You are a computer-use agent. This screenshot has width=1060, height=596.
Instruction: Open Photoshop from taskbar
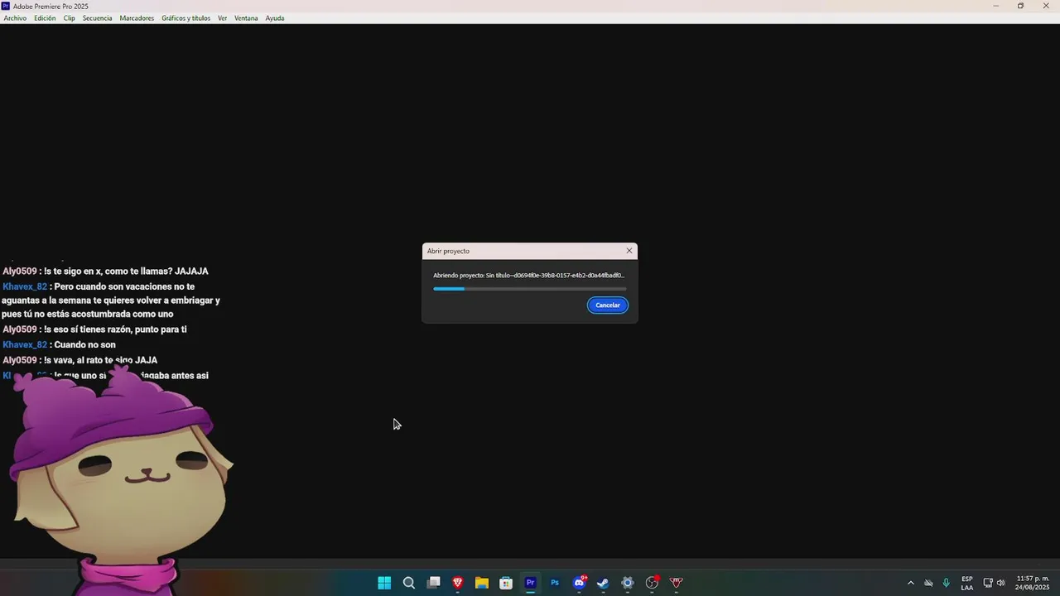pyautogui.click(x=555, y=583)
